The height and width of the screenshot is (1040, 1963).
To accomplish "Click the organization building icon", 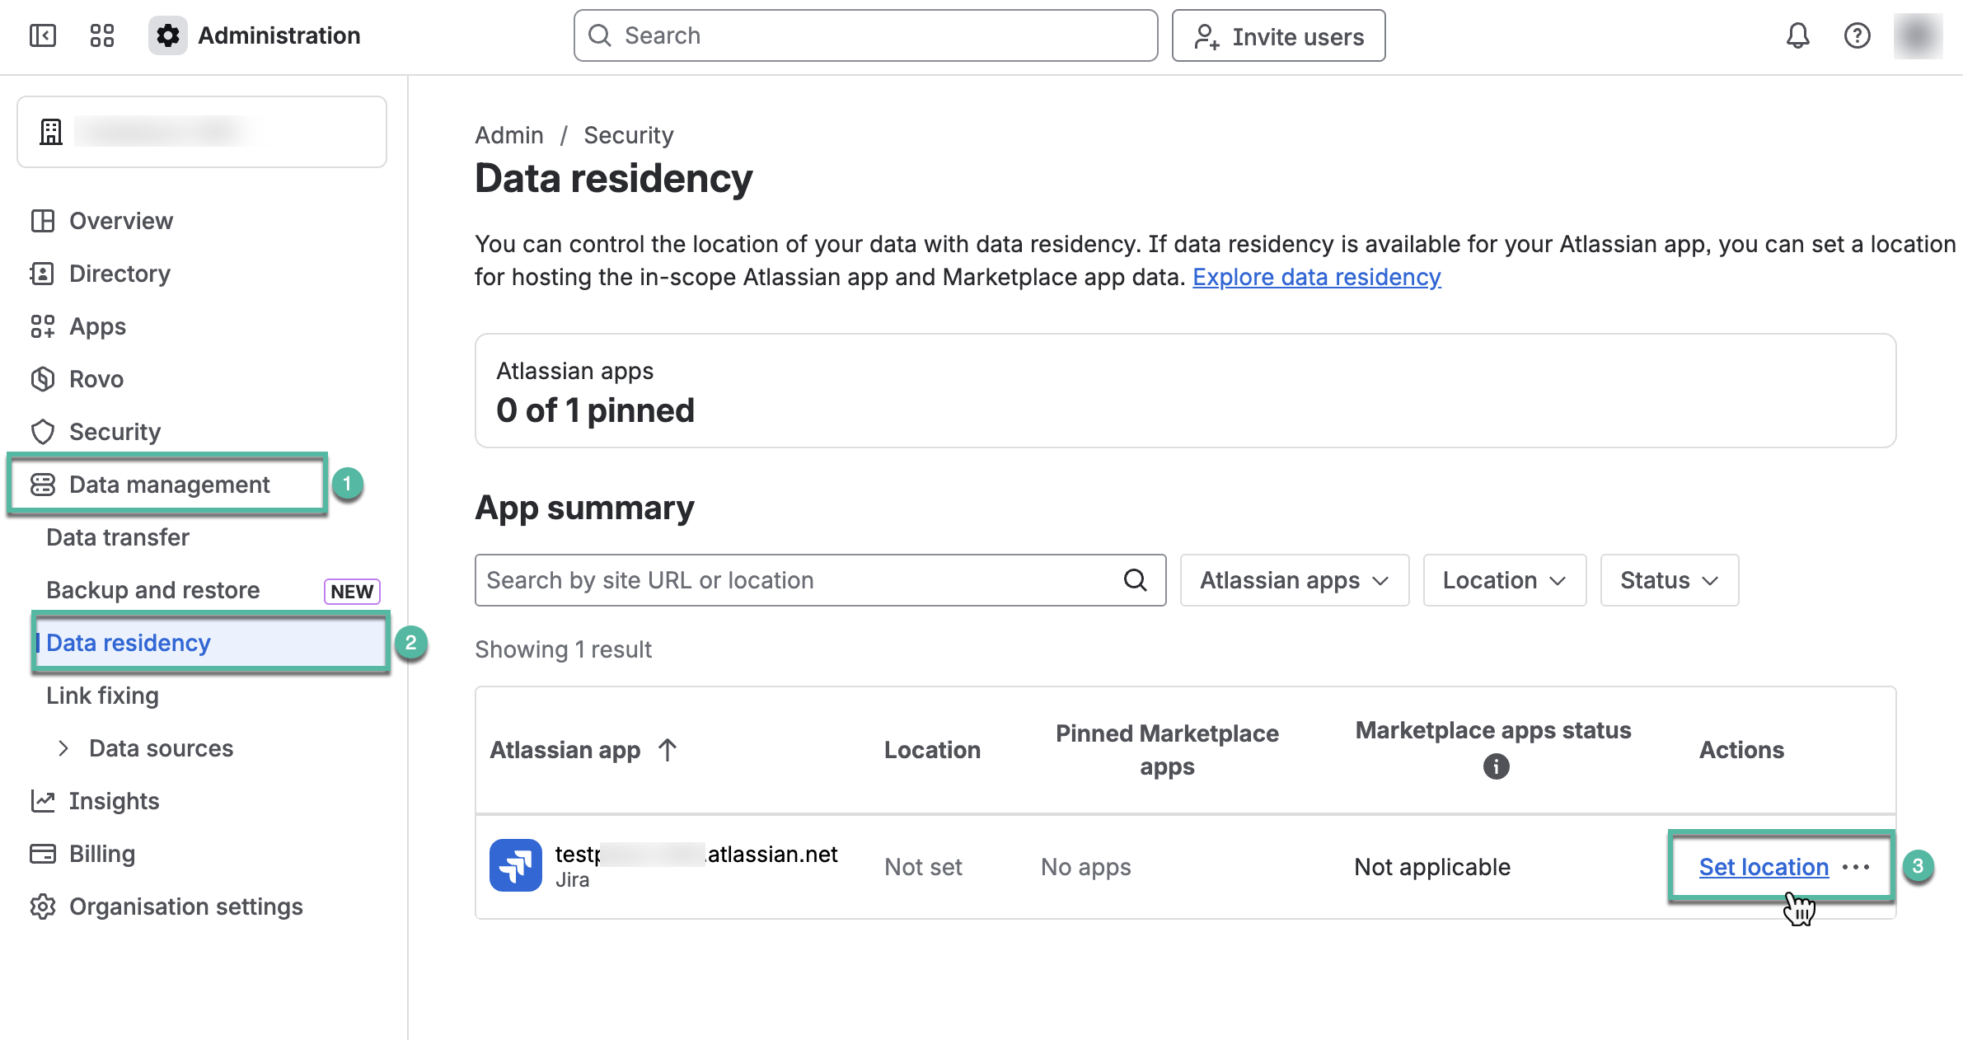I will coord(51,132).
